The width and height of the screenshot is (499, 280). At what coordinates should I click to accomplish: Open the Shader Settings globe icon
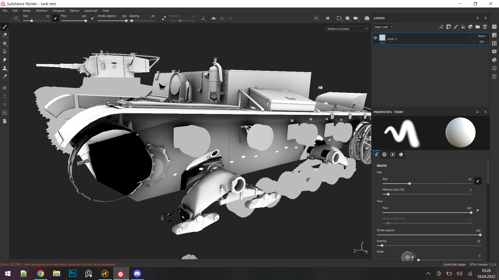(x=494, y=60)
